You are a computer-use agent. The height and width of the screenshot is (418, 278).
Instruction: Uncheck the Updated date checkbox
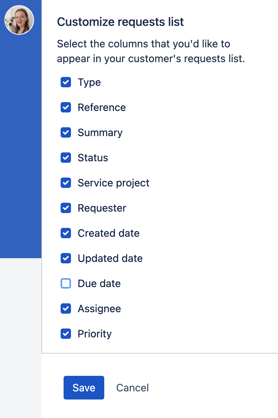66,258
